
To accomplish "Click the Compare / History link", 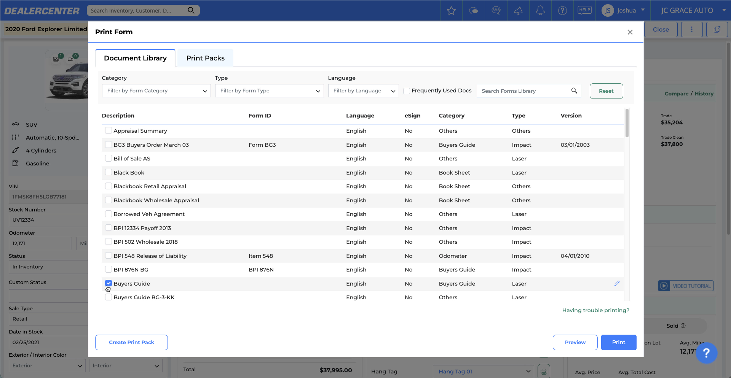I will pyautogui.click(x=689, y=94).
